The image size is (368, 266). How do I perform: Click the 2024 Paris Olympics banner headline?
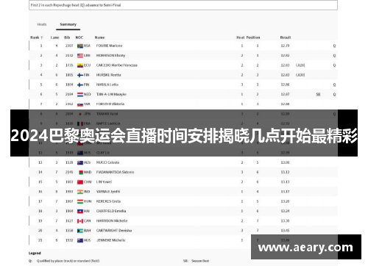pos(184,135)
